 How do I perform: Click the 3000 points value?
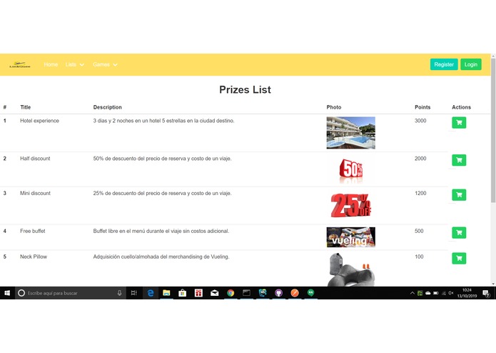[x=420, y=121]
